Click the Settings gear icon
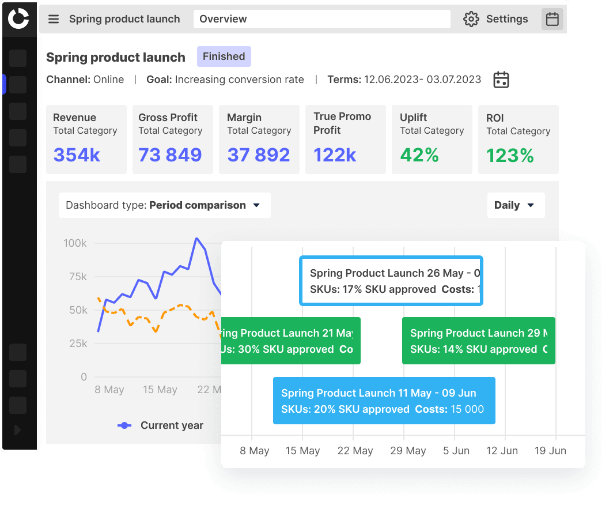613x505 pixels. pos(471,19)
